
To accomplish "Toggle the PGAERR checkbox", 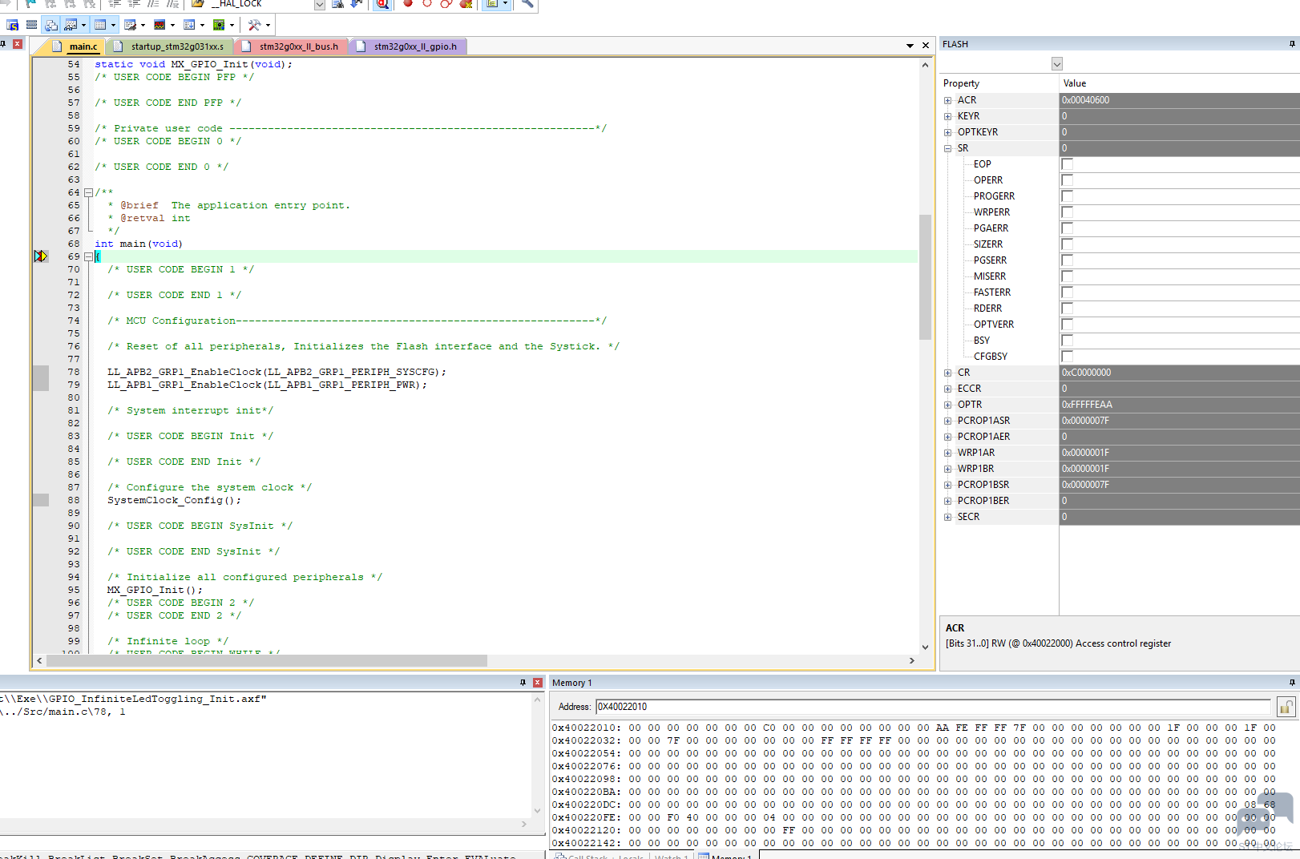I will point(1067,228).
